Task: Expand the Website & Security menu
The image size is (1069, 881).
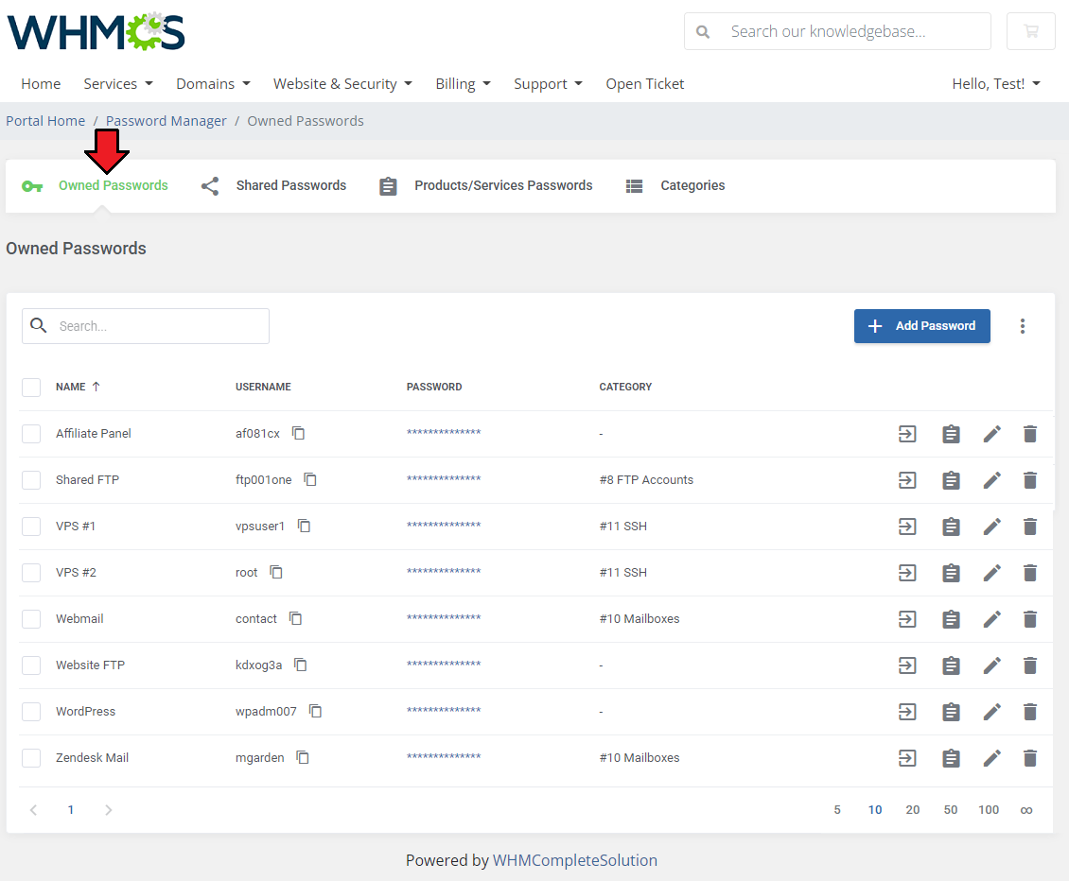Action: [342, 84]
